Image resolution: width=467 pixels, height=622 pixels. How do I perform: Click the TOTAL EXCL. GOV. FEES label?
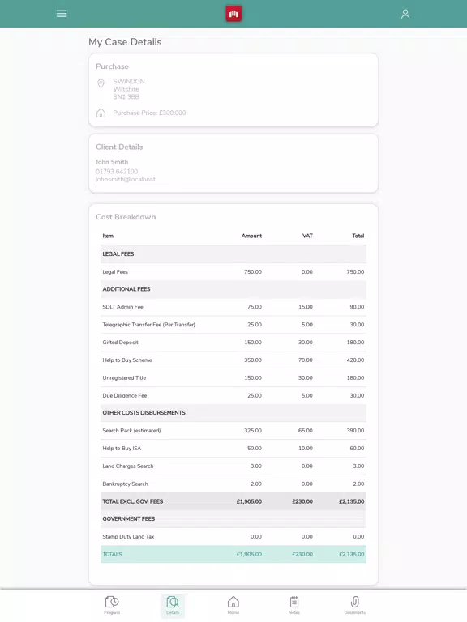point(133,501)
